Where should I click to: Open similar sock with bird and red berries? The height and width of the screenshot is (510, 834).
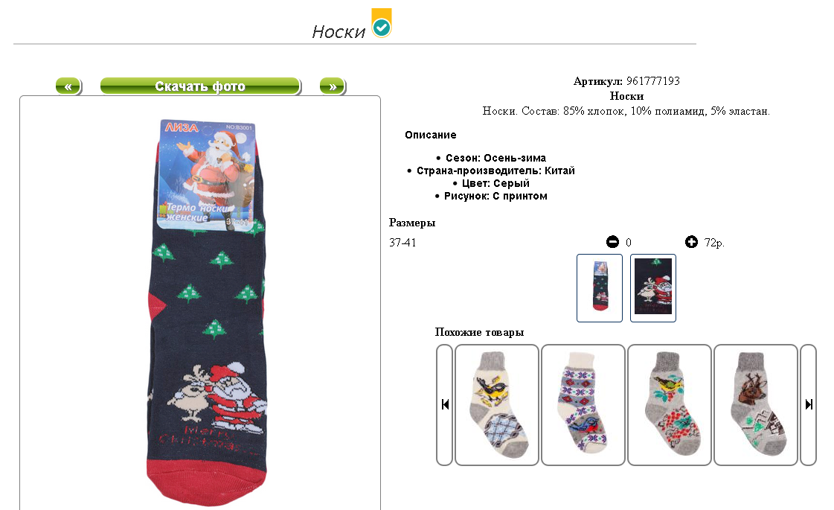coord(670,405)
